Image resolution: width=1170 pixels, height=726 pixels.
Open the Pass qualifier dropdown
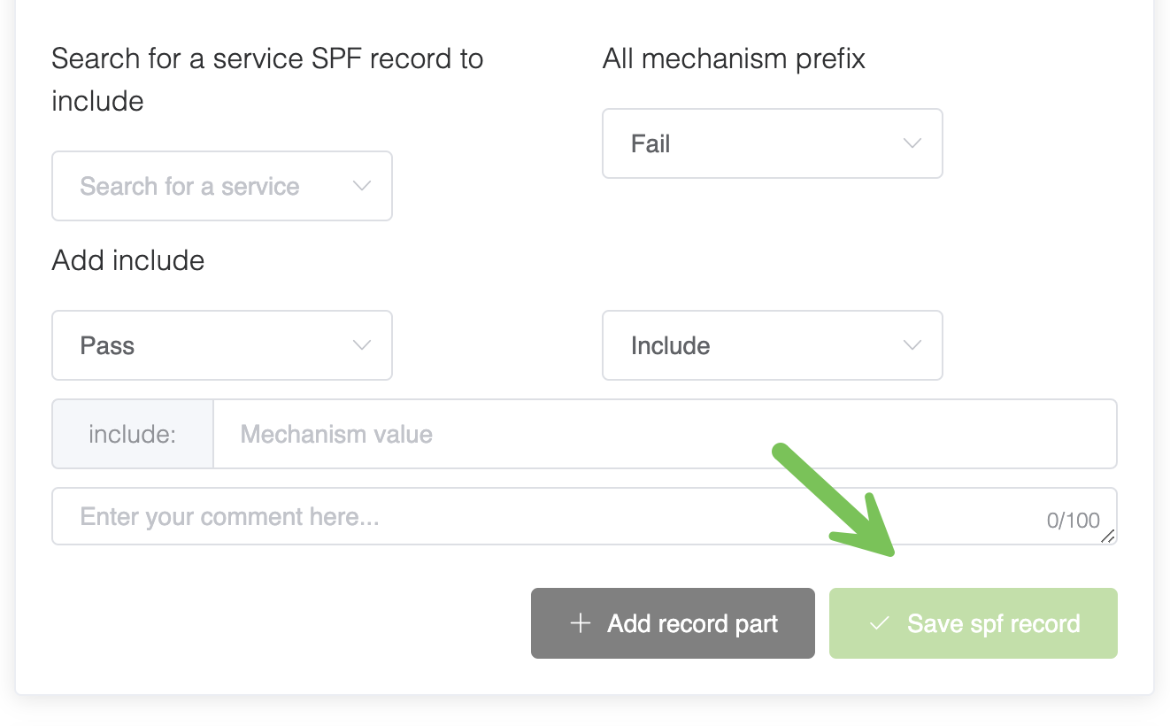[x=222, y=345]
